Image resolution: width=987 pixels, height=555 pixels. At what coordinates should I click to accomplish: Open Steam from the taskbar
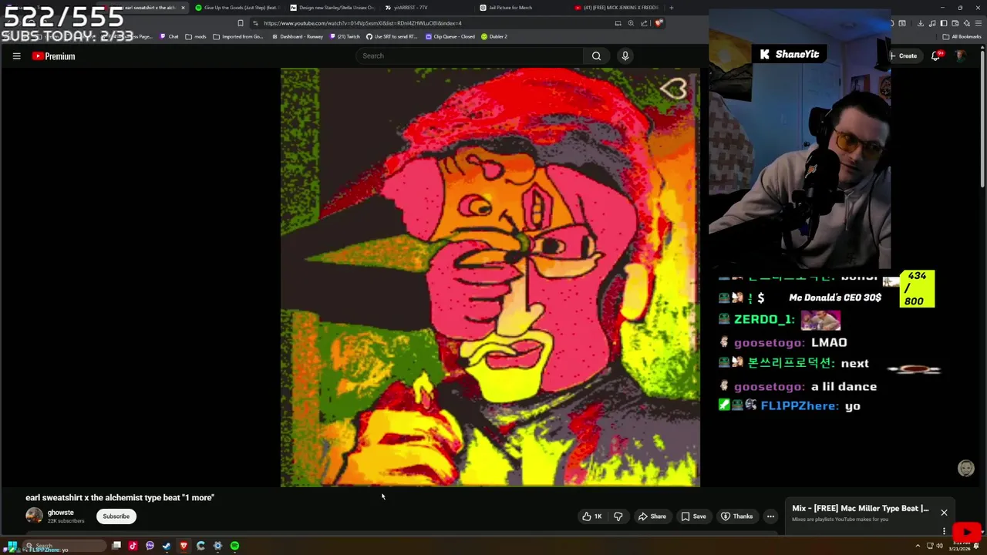pos(167,546)
